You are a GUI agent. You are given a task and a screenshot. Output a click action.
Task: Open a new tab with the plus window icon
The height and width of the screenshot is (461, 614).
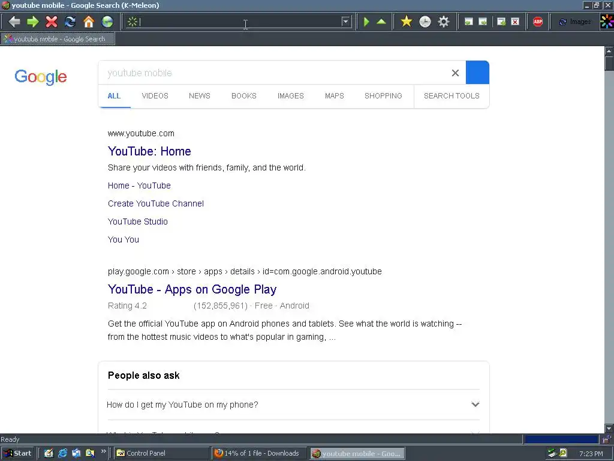(x=501, y=22)
